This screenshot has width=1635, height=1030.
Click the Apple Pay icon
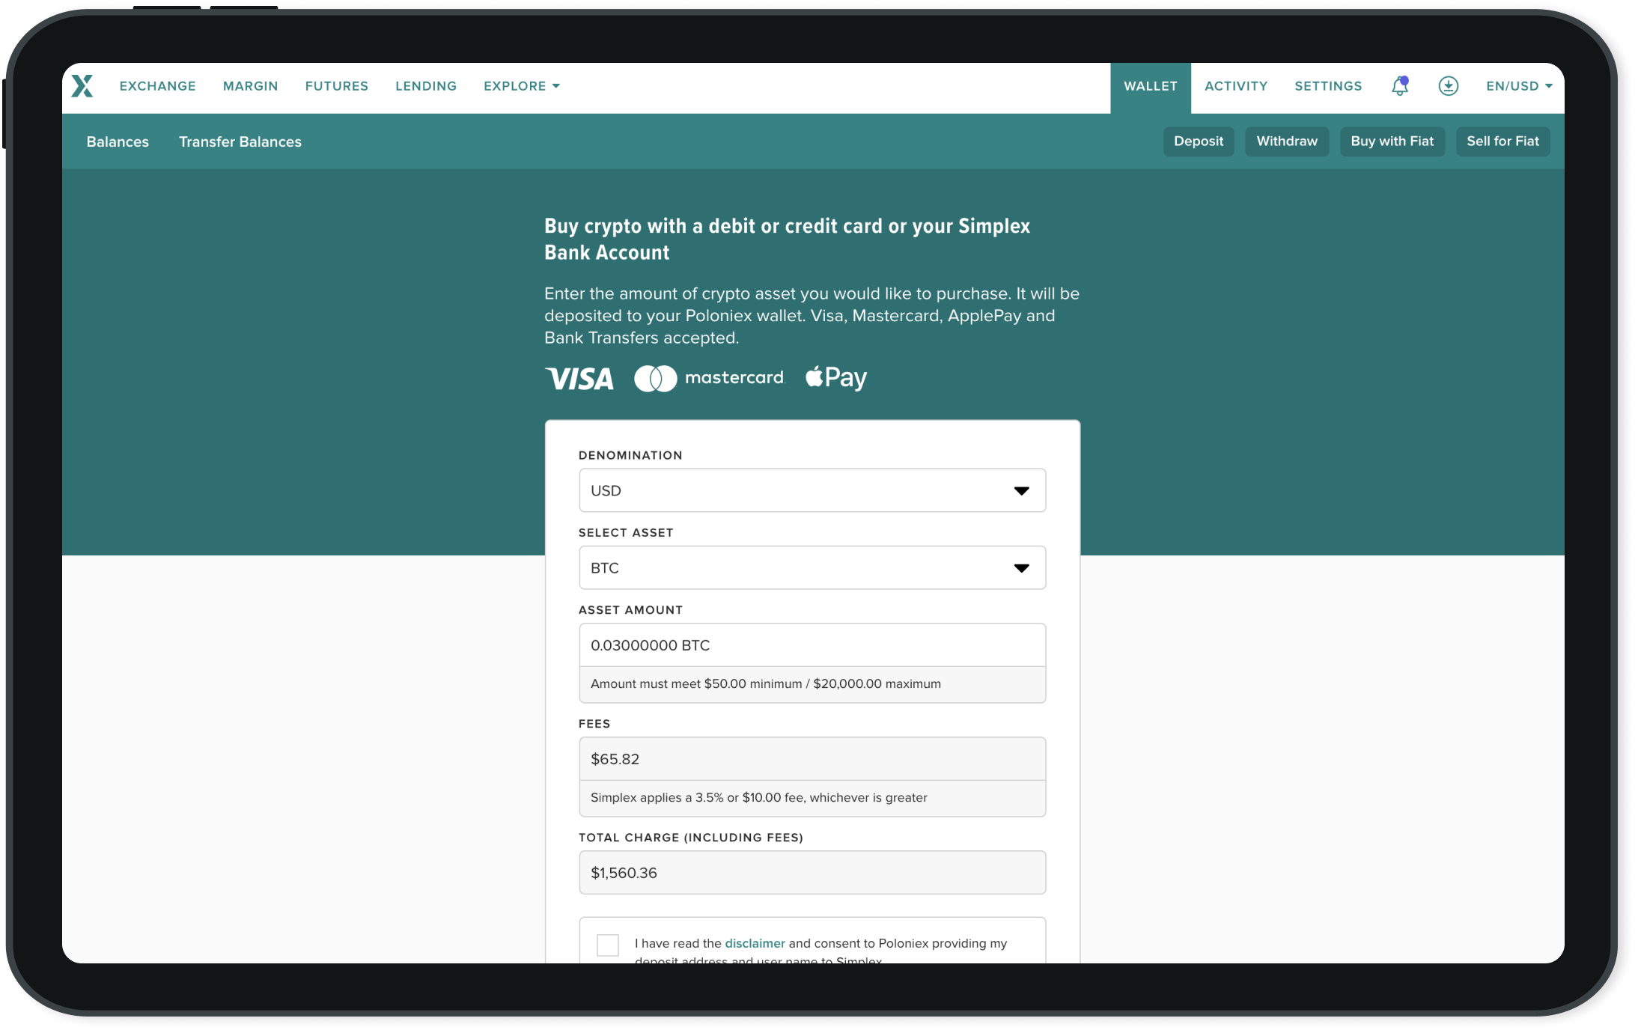pyautogui.click(x=836, y=377)
